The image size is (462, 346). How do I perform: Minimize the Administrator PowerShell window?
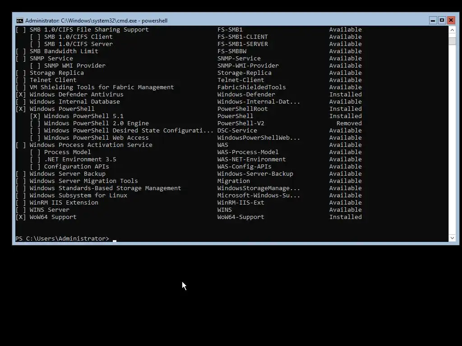(433, 20)
